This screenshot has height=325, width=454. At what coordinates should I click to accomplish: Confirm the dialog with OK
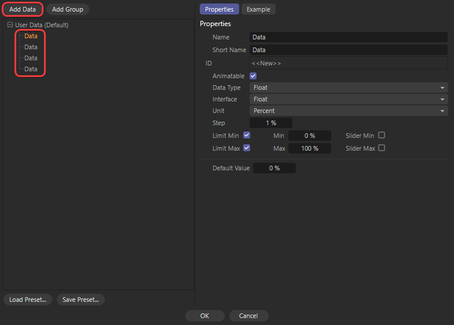coord(204,316)
